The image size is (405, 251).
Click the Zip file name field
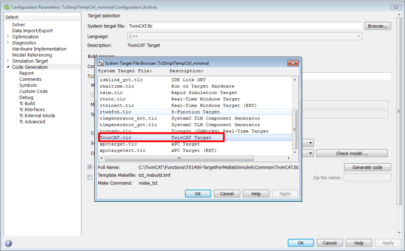point(367,178)
